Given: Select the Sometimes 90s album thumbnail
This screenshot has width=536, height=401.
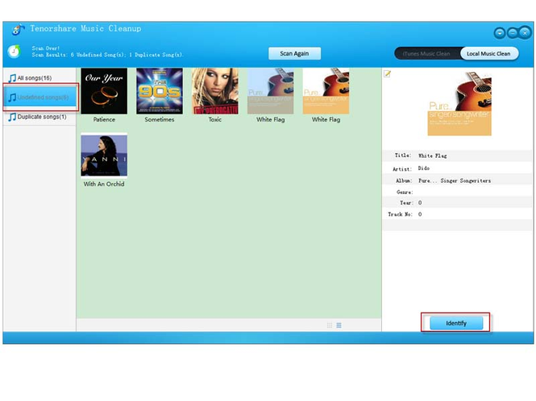Looking at the screenshot, I should click(x=160, y=91).
